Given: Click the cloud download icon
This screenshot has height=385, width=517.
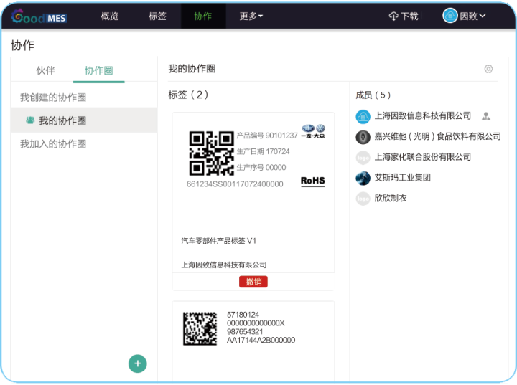Looking at the screenshot, I should point(393,16).
